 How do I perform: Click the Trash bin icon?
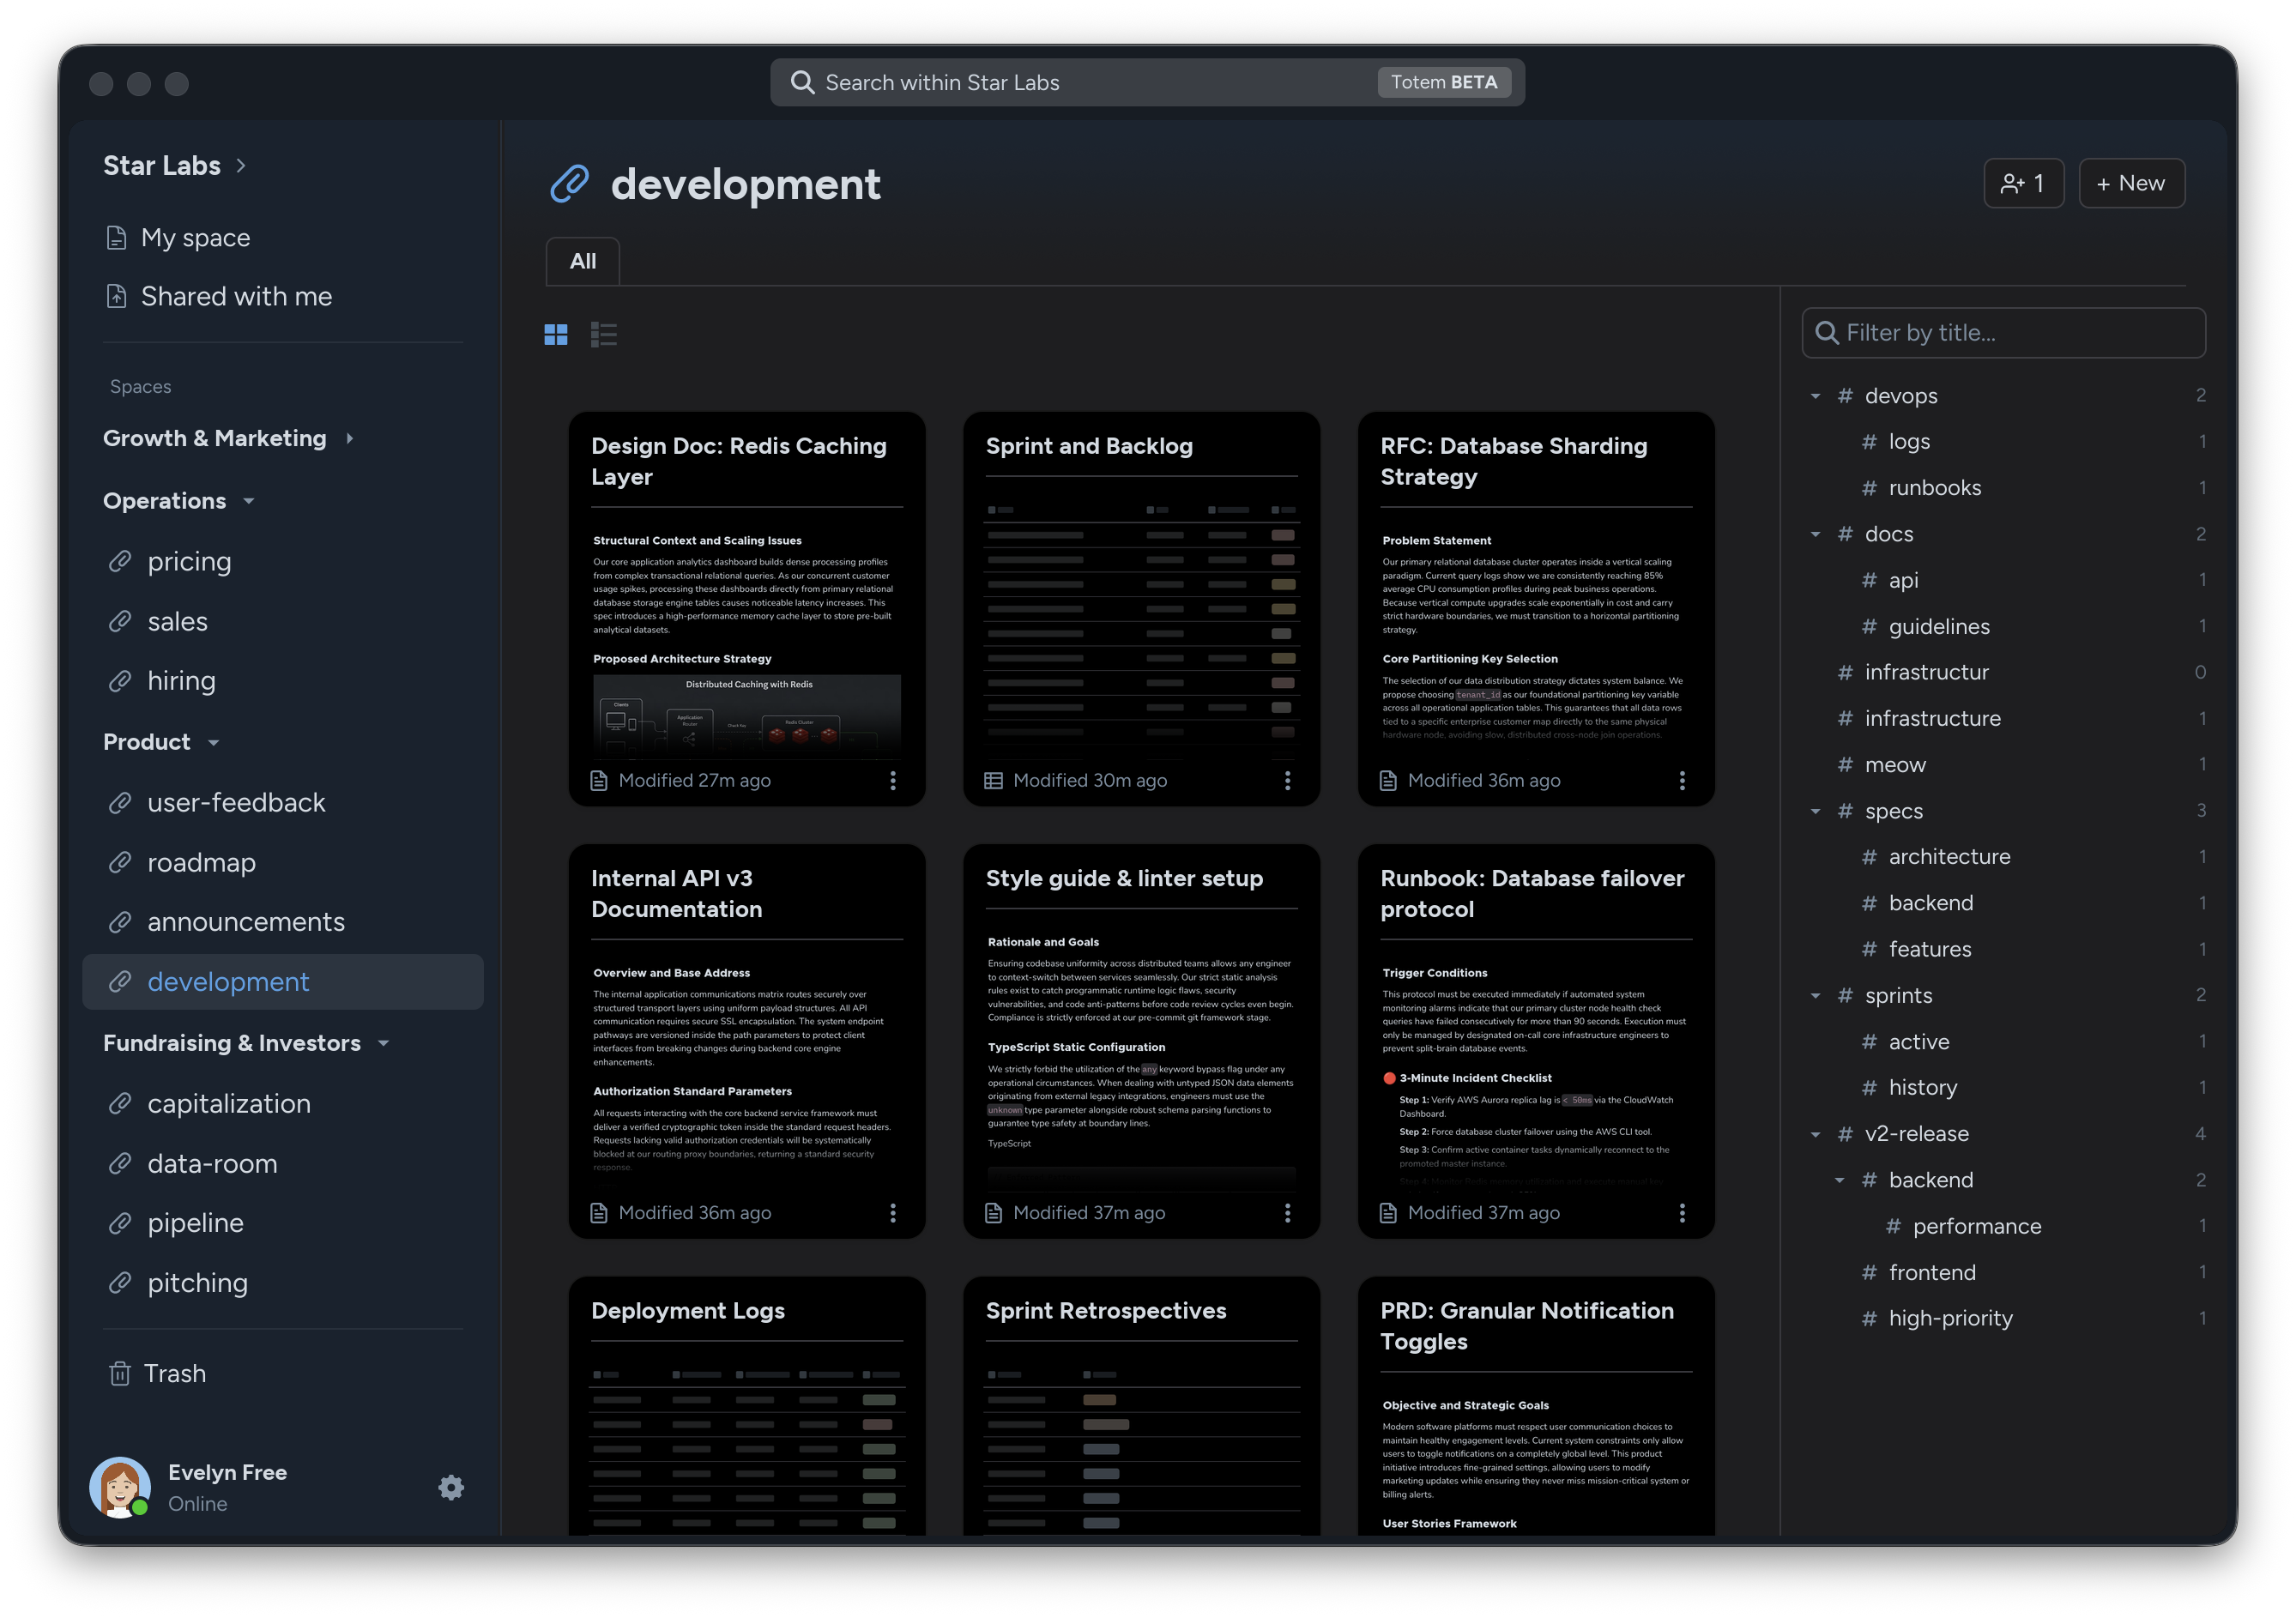(120, 1373)
